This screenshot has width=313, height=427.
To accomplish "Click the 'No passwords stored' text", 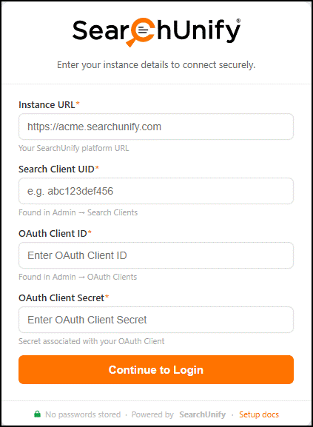I will [83, 414].
